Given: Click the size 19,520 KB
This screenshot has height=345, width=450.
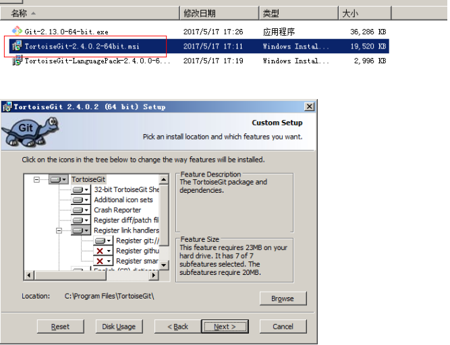Looking at the screenshot, I should [368, 46].
